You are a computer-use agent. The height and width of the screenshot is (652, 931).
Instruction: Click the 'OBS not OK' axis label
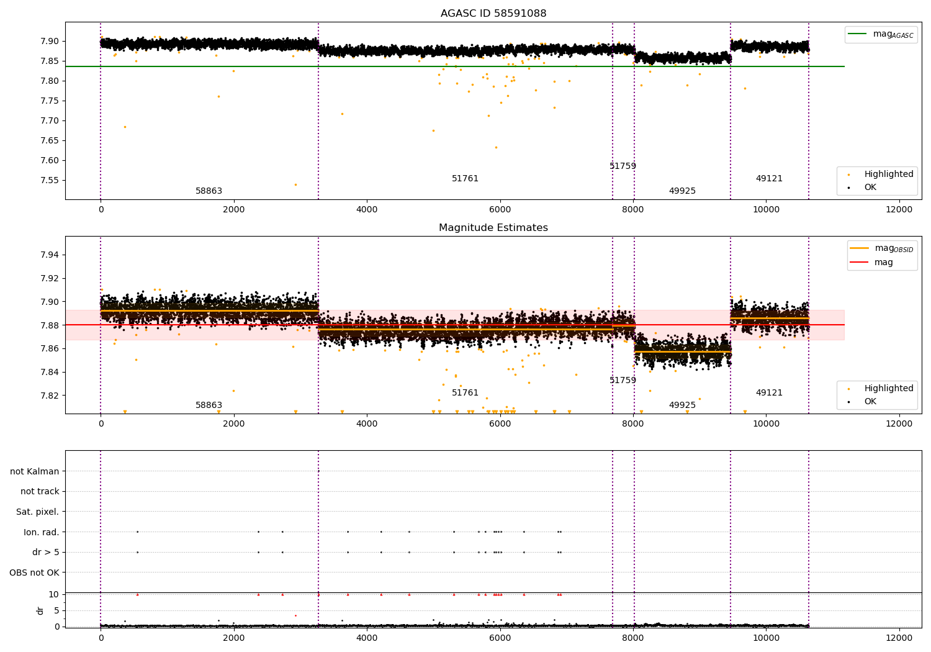[35, 573]
